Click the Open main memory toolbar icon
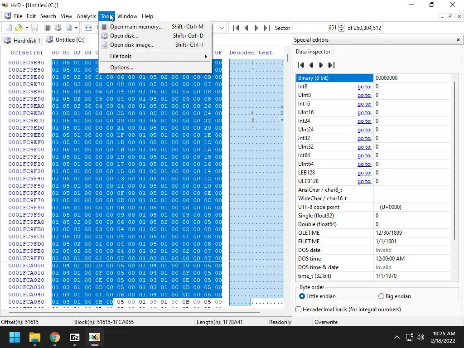 click(47, 28)
